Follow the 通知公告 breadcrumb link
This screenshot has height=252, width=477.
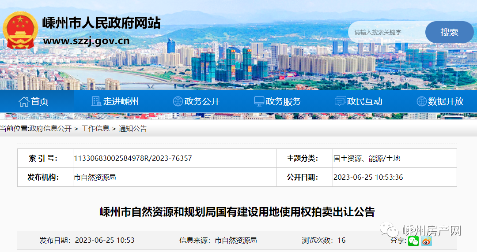pyautogui.click(x=133, y=129)
